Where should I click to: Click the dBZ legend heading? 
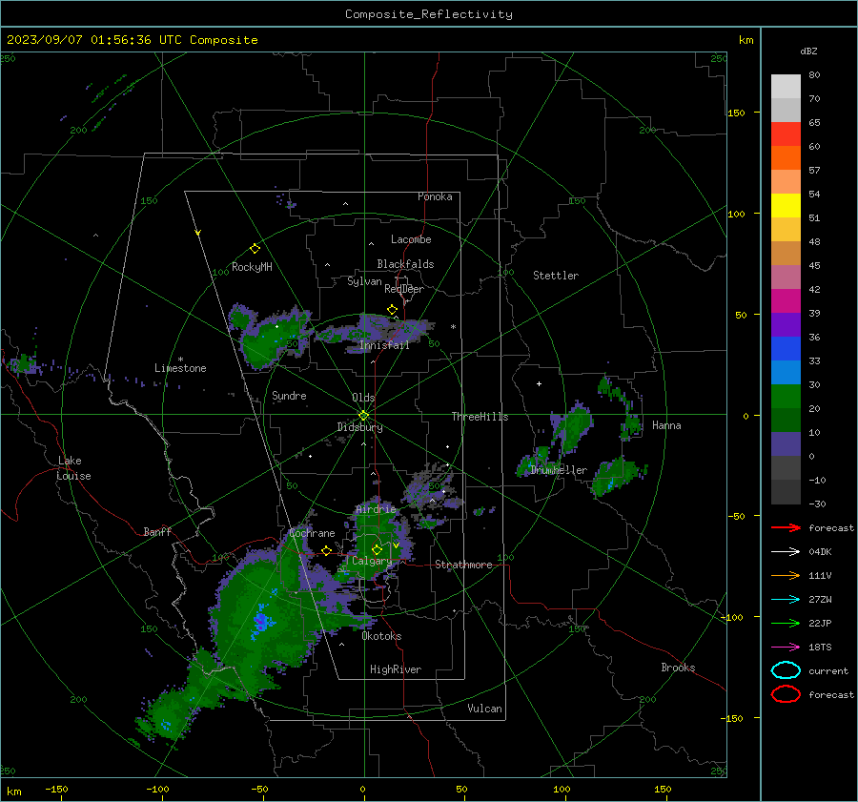tap(808, 51)
